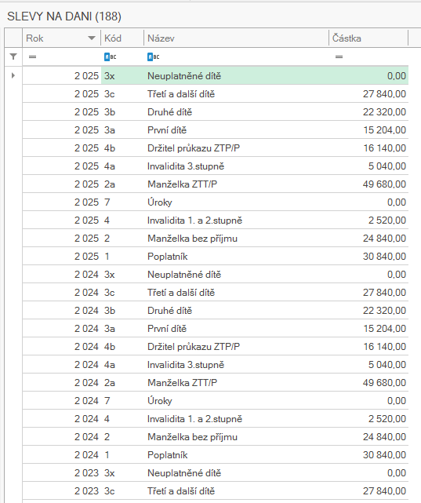Screen dimensions: 421x503
Task: Open the Rok filter equals operator icon
Action: (x=32, y=57)
